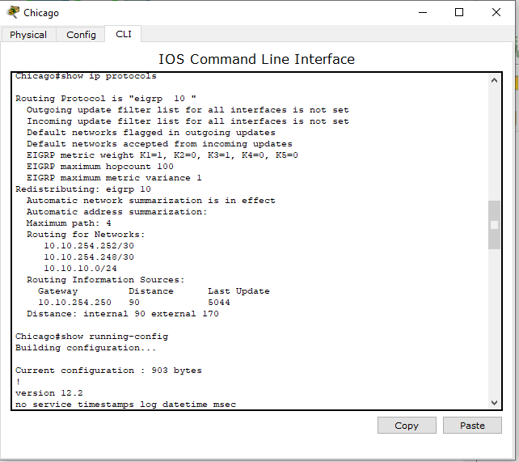Click 'version 12.2' line
The height and width of the screenshot is (462, 519).
pyautogui.click(x=49, y=392)
